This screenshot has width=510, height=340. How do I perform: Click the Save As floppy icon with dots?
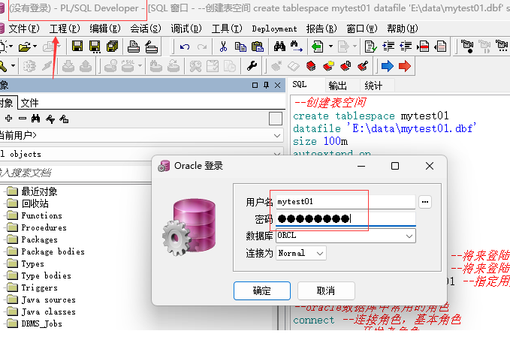95,47
